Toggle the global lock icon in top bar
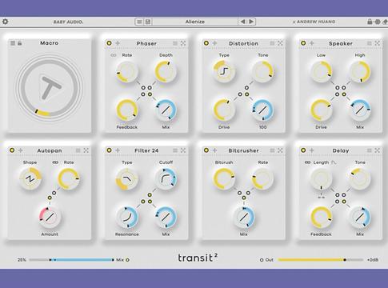Viewport: 388px width, 288px height. point(370,22)
